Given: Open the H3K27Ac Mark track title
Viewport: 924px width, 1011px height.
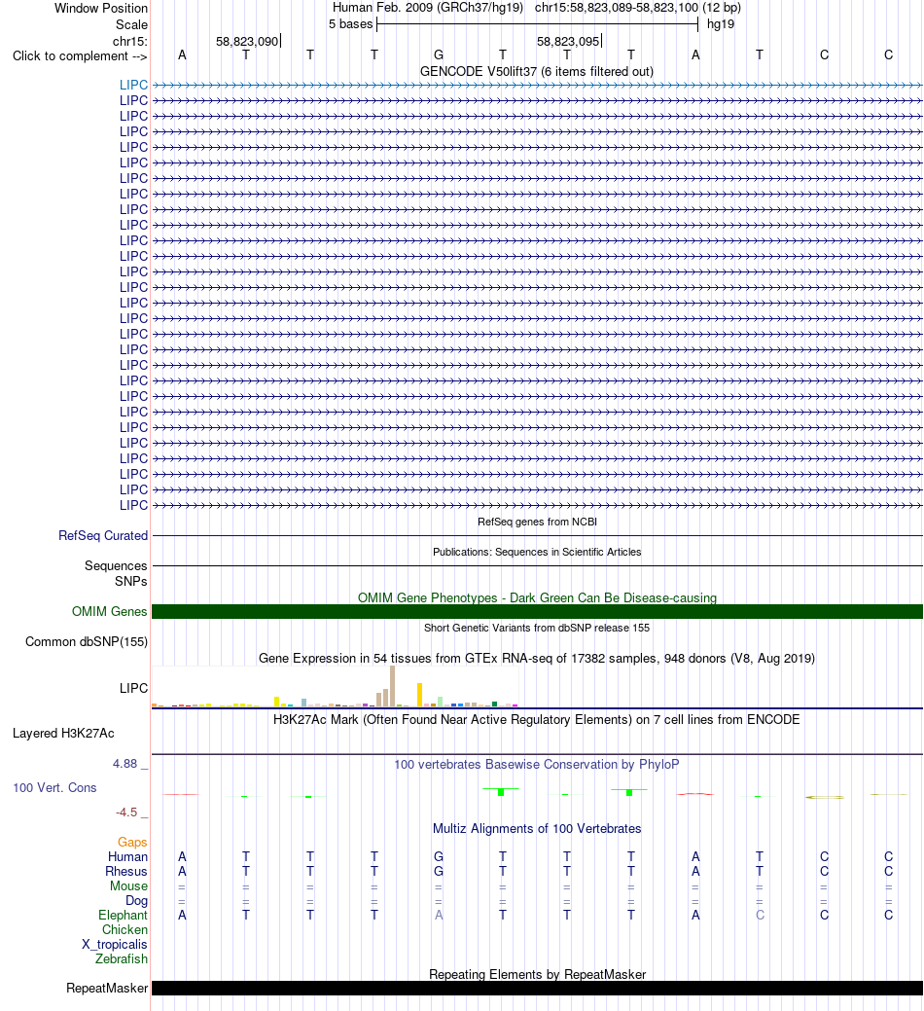Looking at the screenshot, I should [x=537, y=719].
